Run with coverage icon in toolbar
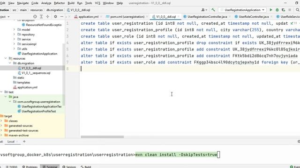The image size is (300, 168). [x=283, y=10]
